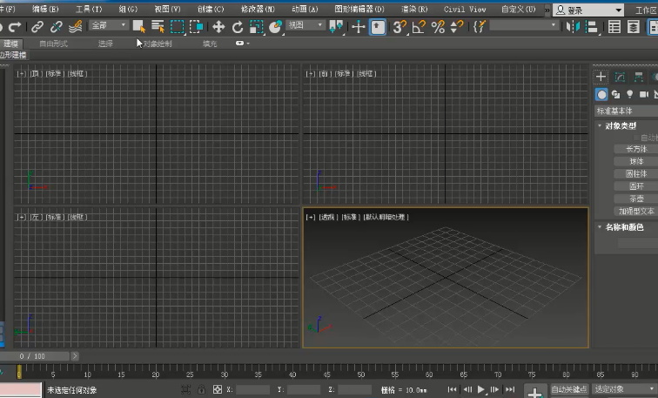Toggle 3D Snaps on
The height and width of the screenshot is (398, 658).
[x=399, y=27]
